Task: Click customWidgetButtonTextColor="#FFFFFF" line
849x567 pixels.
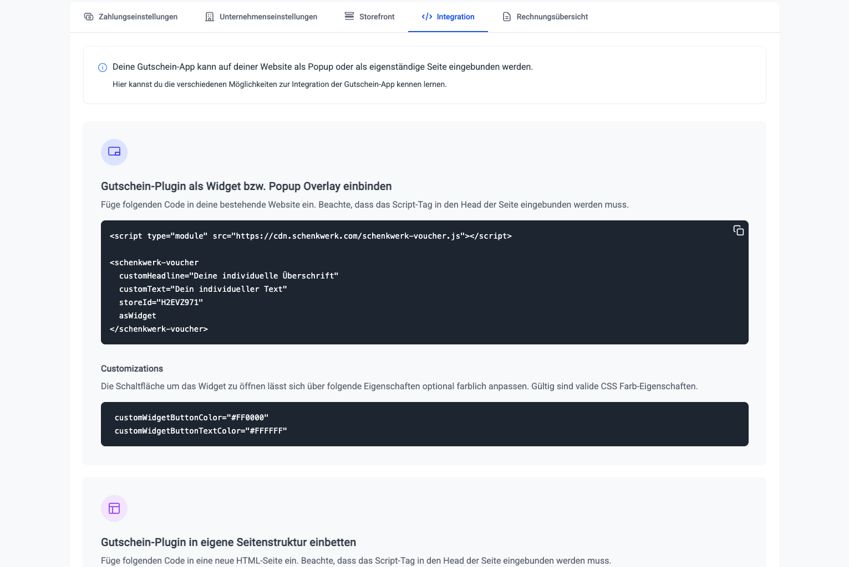Action: 201,431
